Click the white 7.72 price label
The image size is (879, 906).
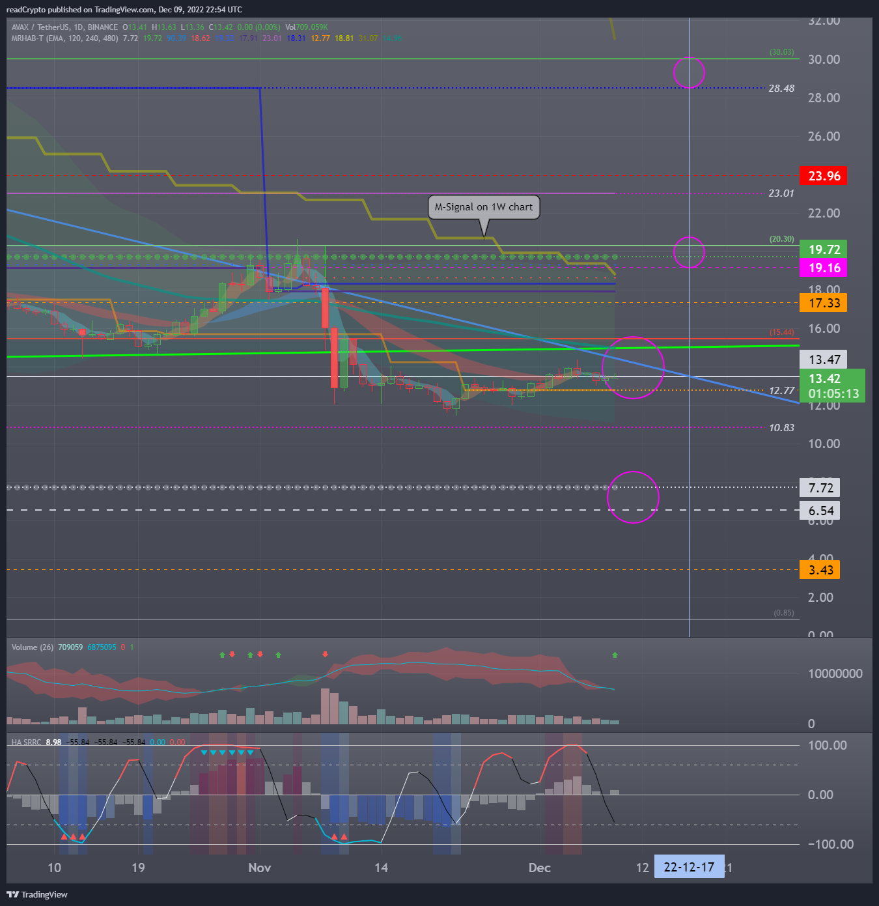point(820,488)
